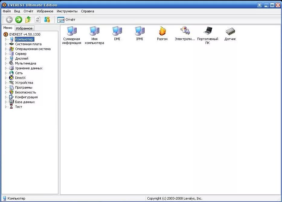Open the Избранное menu in menu bar
This screenshot has width=282, height=202.
click(45, 11)
